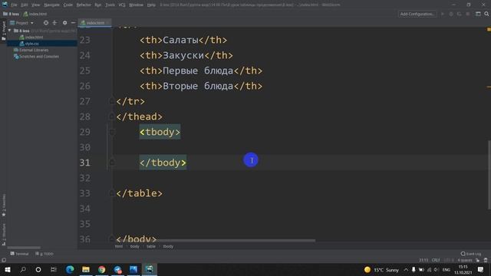Open the Help menu
The image size is (491, 276).
[x=151, y=5]
